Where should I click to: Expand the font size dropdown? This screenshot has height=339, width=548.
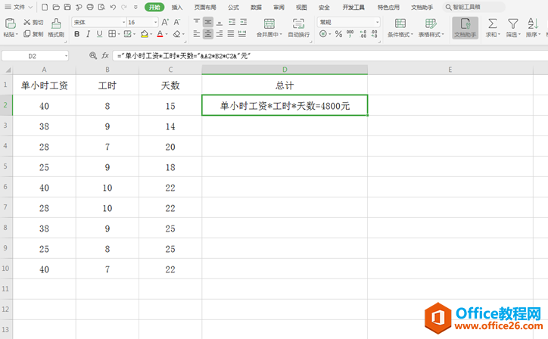[155, 23]
